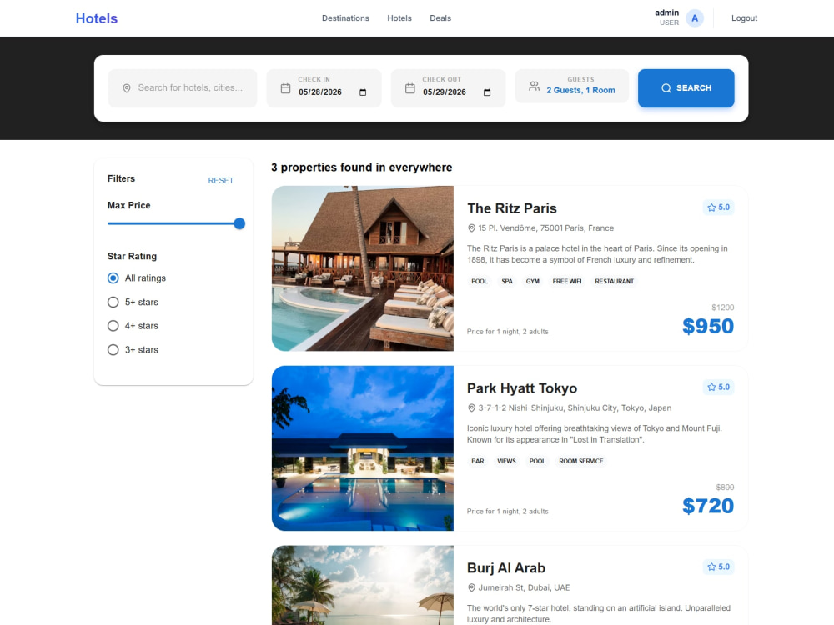Click the $720 price on Park Hyatt Tokyo
The image size is (834, 625).
coord(708,506)
